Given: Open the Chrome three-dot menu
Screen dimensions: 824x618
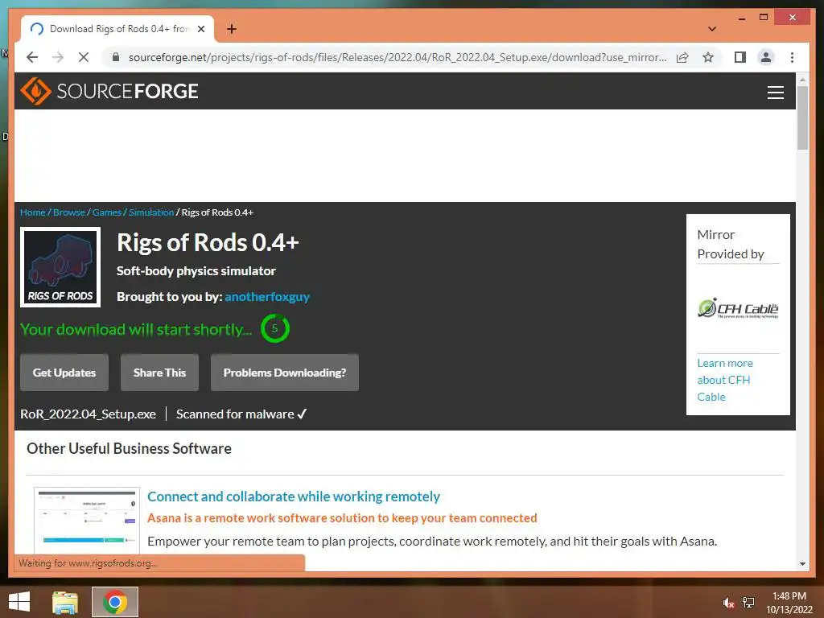Looking at the screenshot, I should click(x=792, y=57).
